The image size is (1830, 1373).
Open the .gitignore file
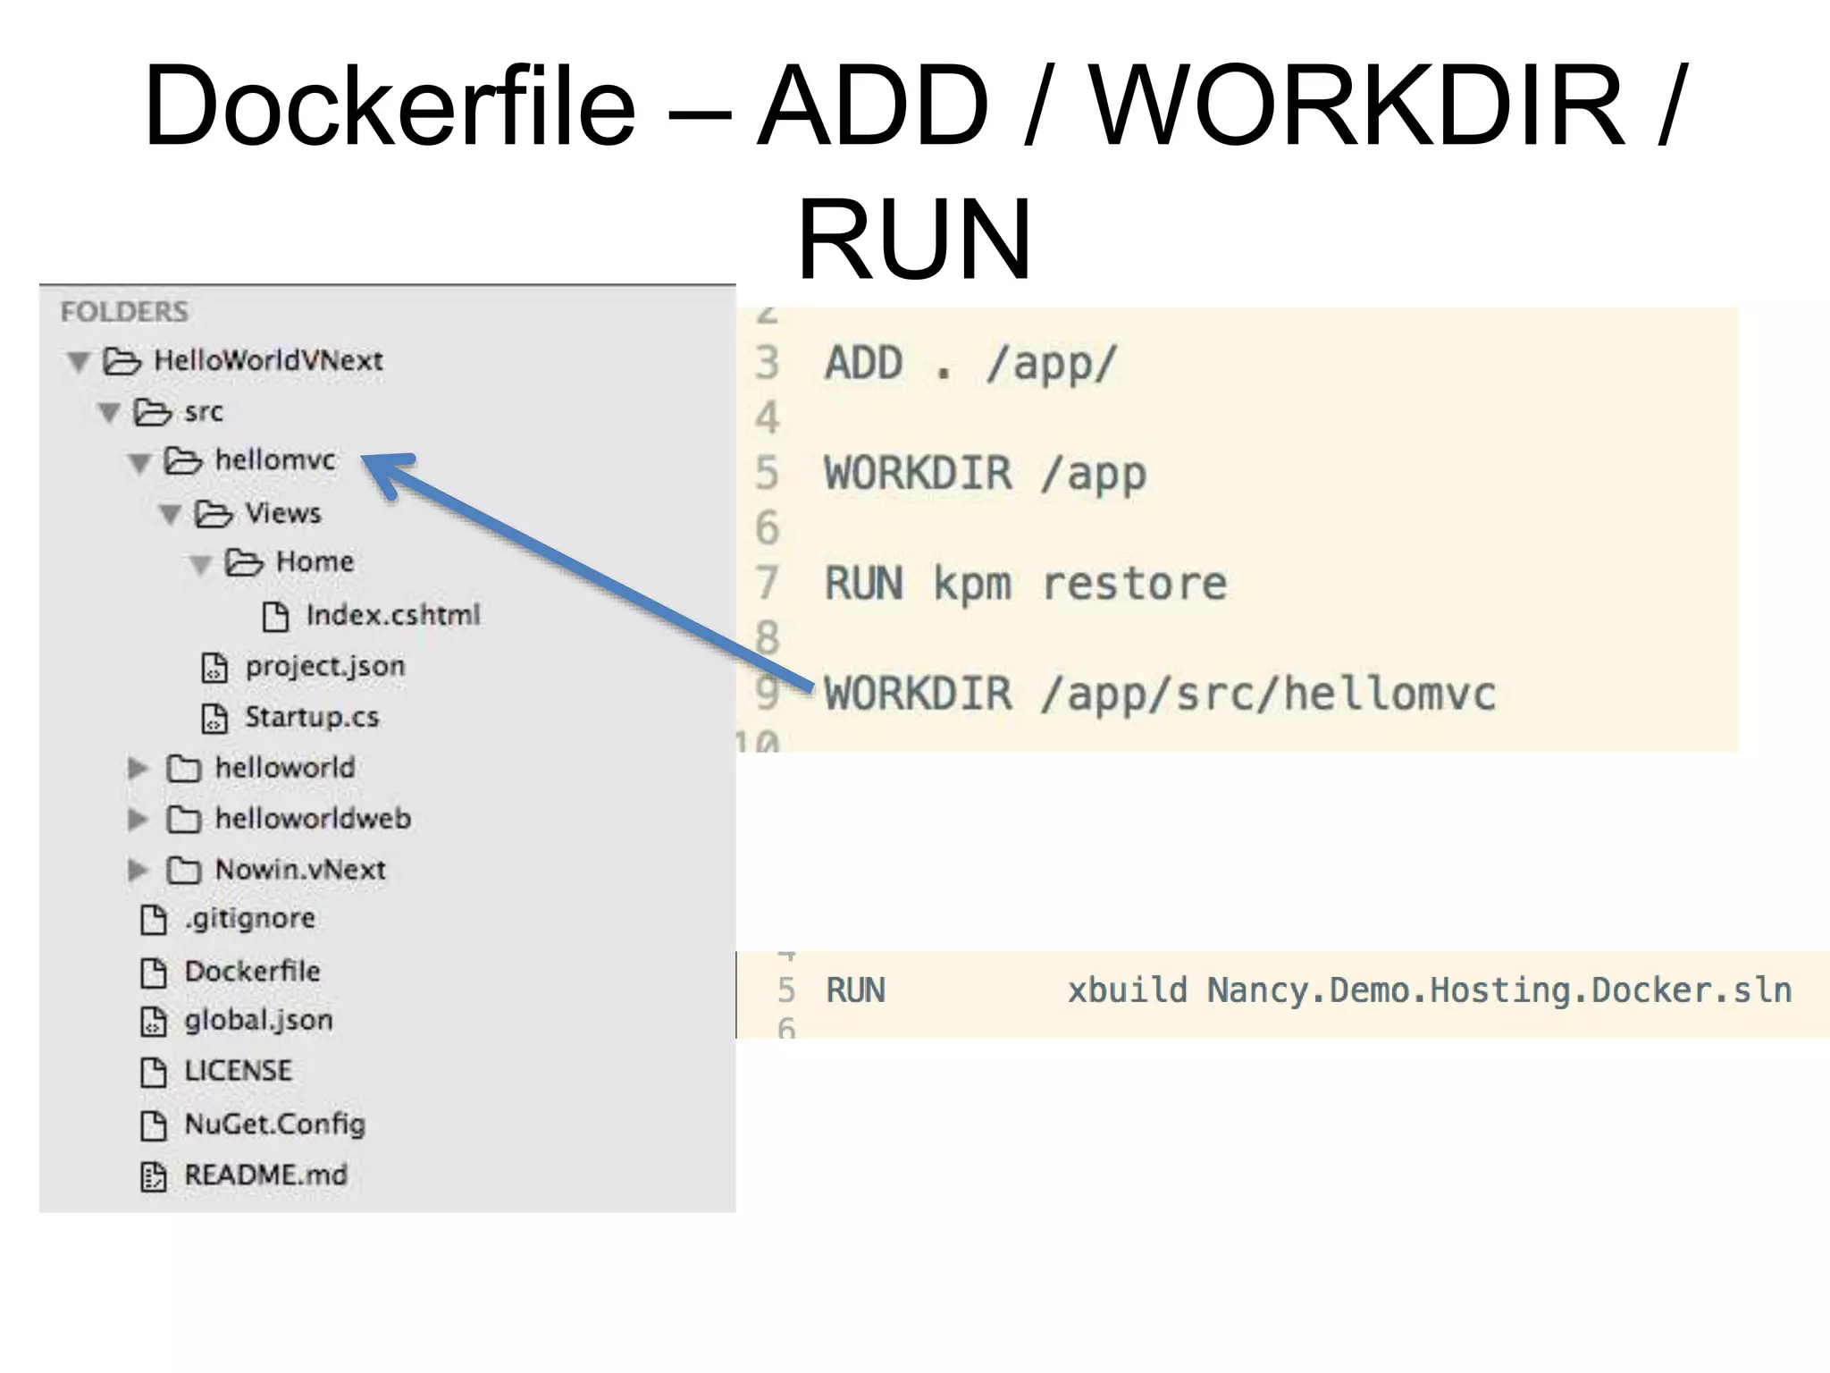tap(249, 919)
